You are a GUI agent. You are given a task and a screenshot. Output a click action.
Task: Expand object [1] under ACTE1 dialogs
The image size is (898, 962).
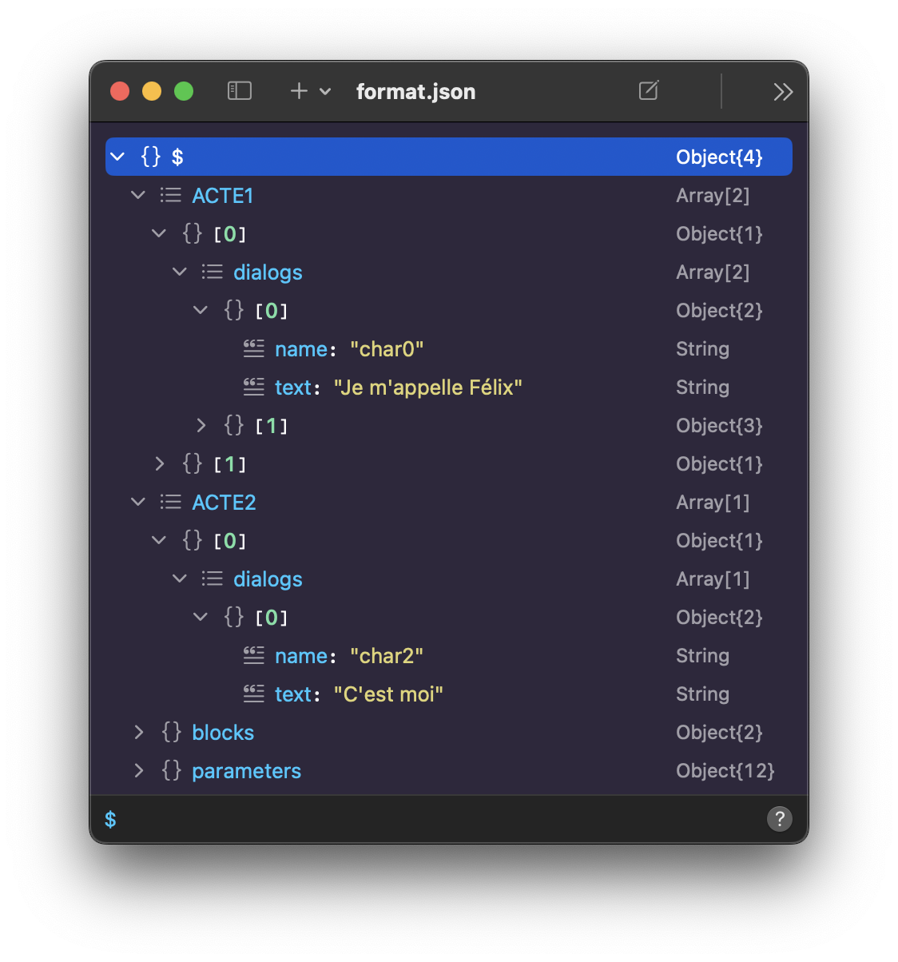(x=201, y=425)
